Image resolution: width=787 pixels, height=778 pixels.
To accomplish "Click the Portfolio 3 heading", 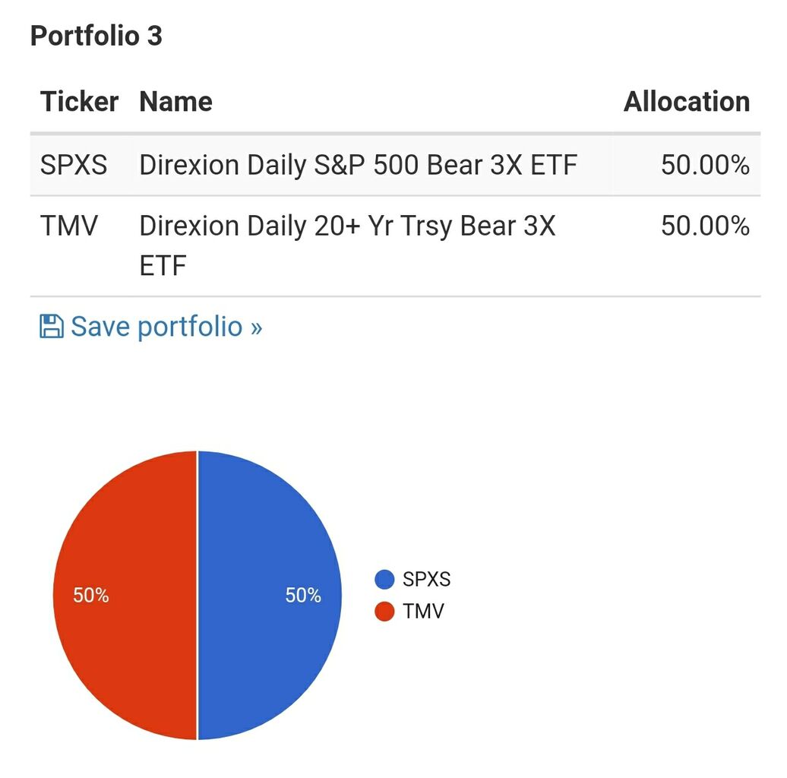I will tap(96, 36).
